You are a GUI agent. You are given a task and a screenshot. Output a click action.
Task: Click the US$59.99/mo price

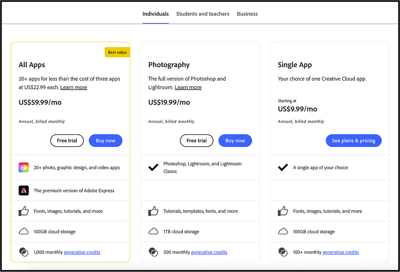point(40,102)
